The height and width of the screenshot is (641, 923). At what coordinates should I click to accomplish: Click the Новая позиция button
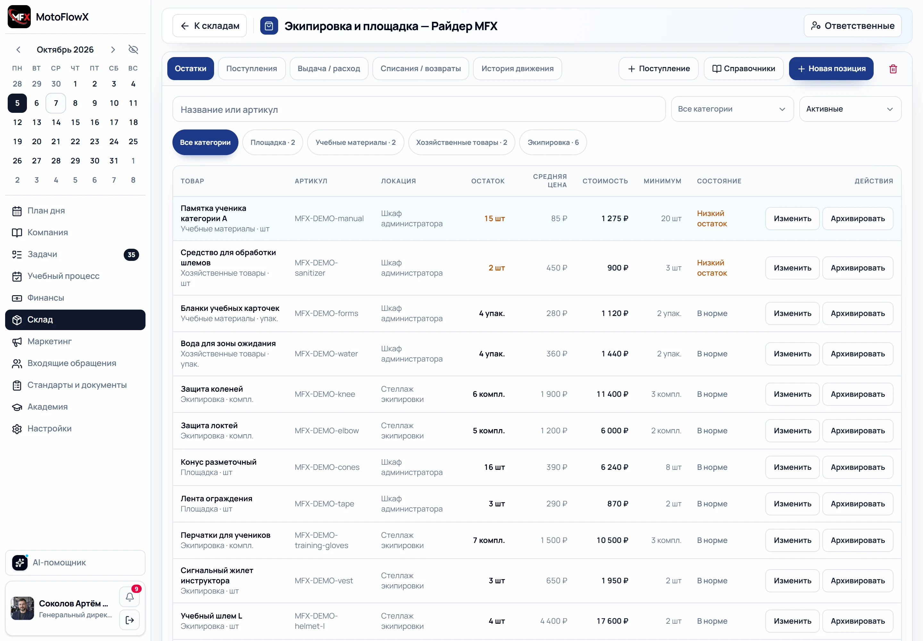(x=831, y=69)
